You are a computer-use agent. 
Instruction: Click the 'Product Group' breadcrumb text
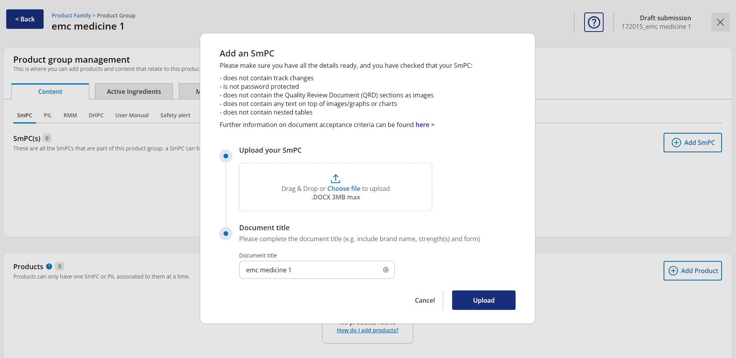point(116,16)
